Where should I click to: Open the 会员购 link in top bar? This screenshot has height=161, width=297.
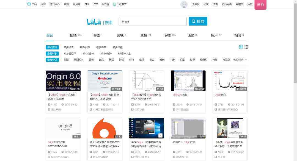pyautogui.click(x=76, y=4)
